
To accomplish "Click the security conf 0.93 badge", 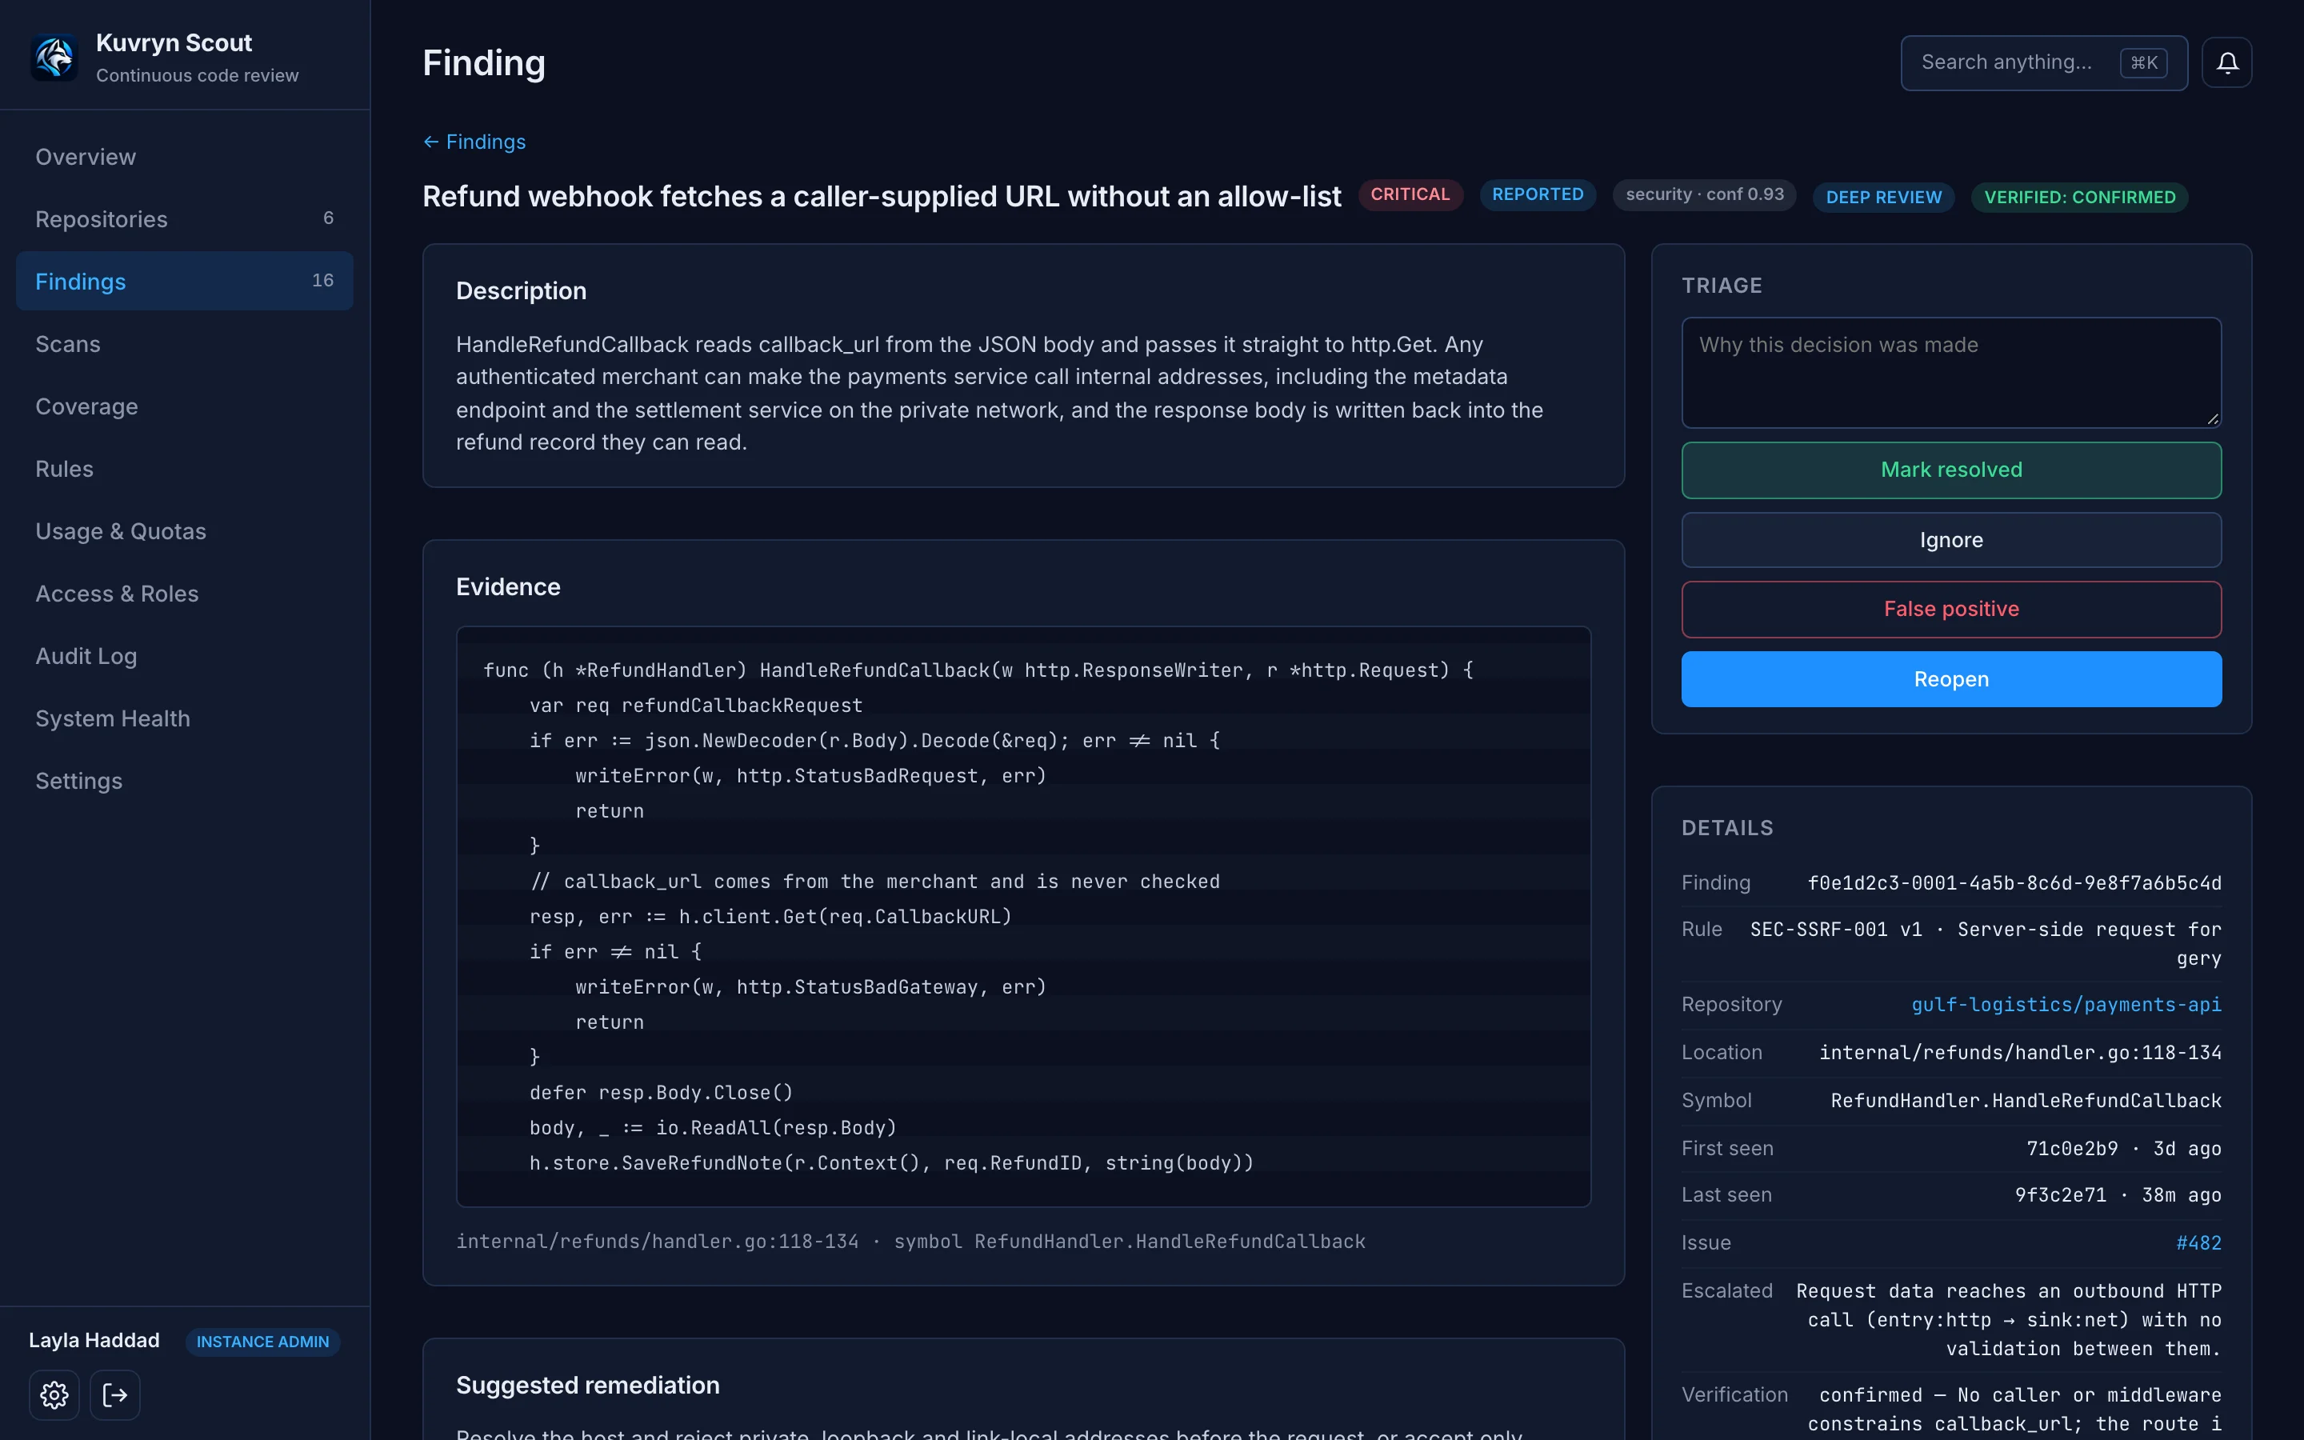I will (1704, 194).
